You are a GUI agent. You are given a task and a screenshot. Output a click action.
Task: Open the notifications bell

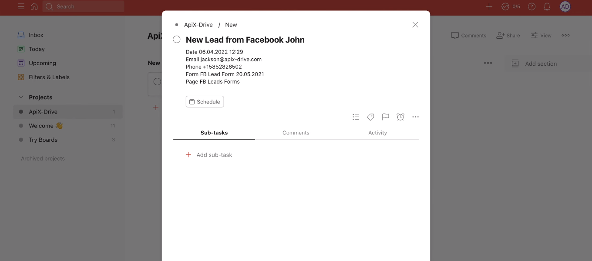tap(547, 7)
